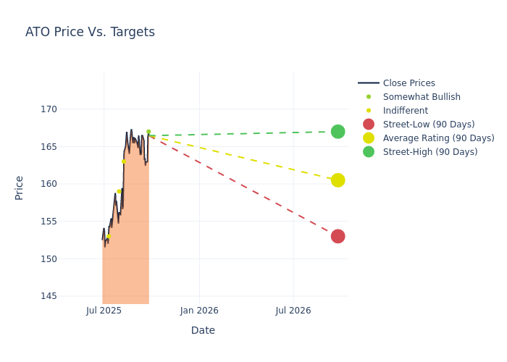Toggle the Close Prices legend entry
The height and width of the screenshot is (362, 507).
(x=408, y=83)
